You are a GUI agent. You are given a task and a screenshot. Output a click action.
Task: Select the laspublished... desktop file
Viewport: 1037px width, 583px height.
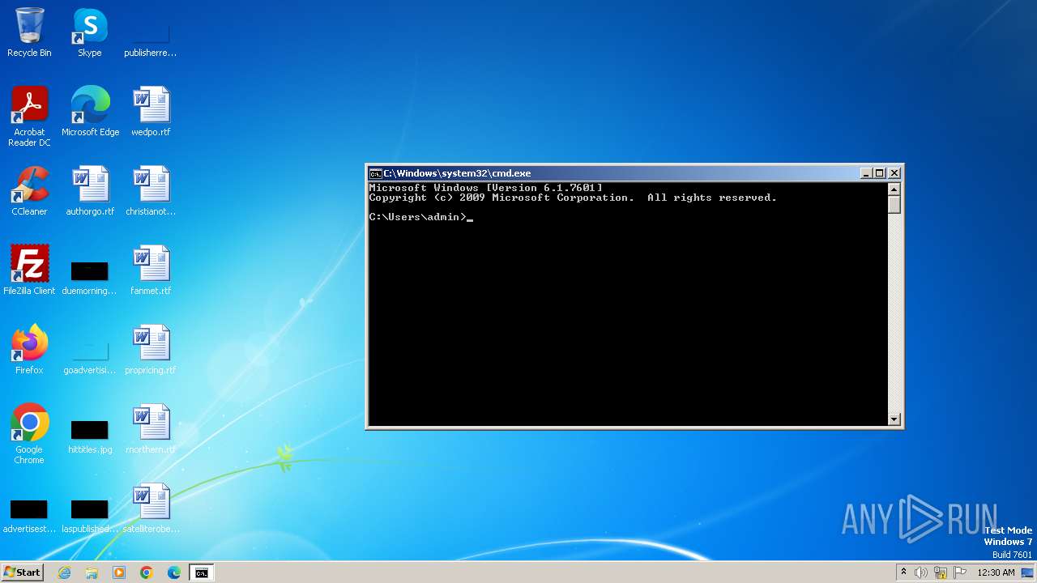pos(90,515)
